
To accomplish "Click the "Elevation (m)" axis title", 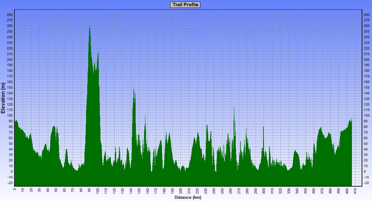I will coord(3,98).
